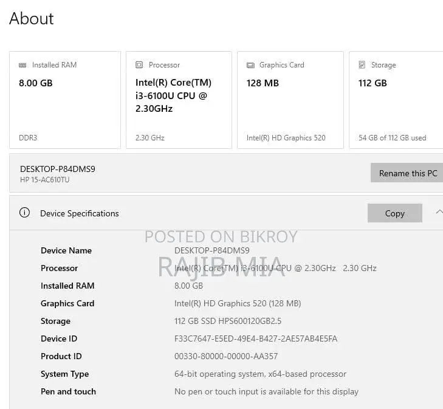
Task: Select the processor name in Processor card
Action: [173, 95]
